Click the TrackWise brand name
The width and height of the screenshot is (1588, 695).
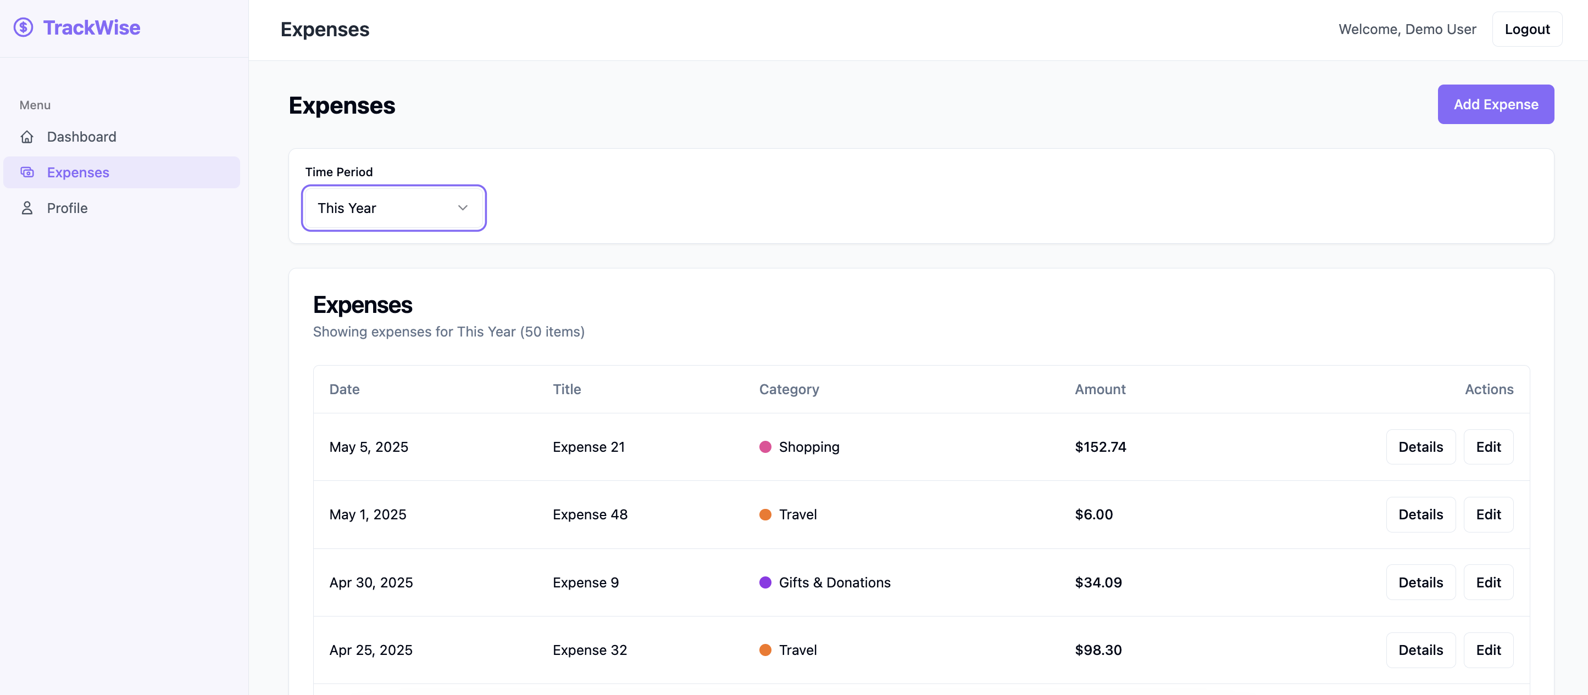coord(91,27)
